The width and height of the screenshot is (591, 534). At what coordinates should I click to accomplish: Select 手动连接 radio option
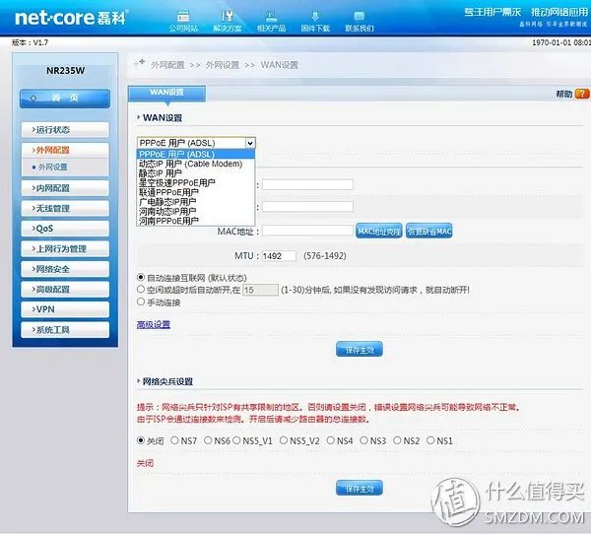pos(141,301)
